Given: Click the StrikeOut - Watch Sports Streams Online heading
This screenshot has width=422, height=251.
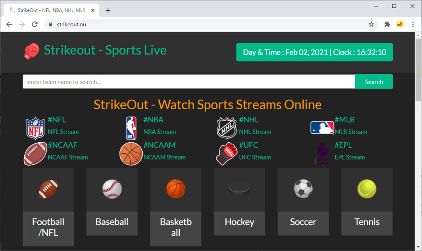Looking at the screenshot, I should click(208, 105).
